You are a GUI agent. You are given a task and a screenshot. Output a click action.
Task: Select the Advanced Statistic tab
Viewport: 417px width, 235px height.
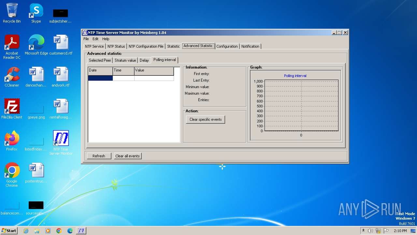[198, 46]
